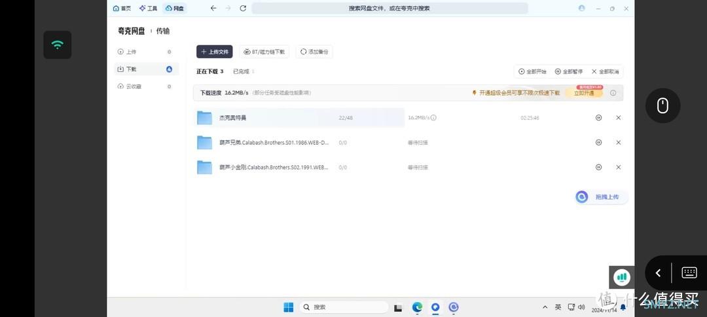Click the 添加备份 button
The width and height of the screenshot is (707, 317).
314,52
